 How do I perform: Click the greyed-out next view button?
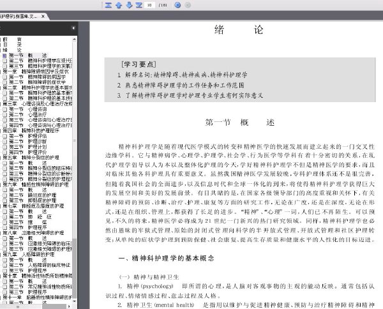(188, 5)
